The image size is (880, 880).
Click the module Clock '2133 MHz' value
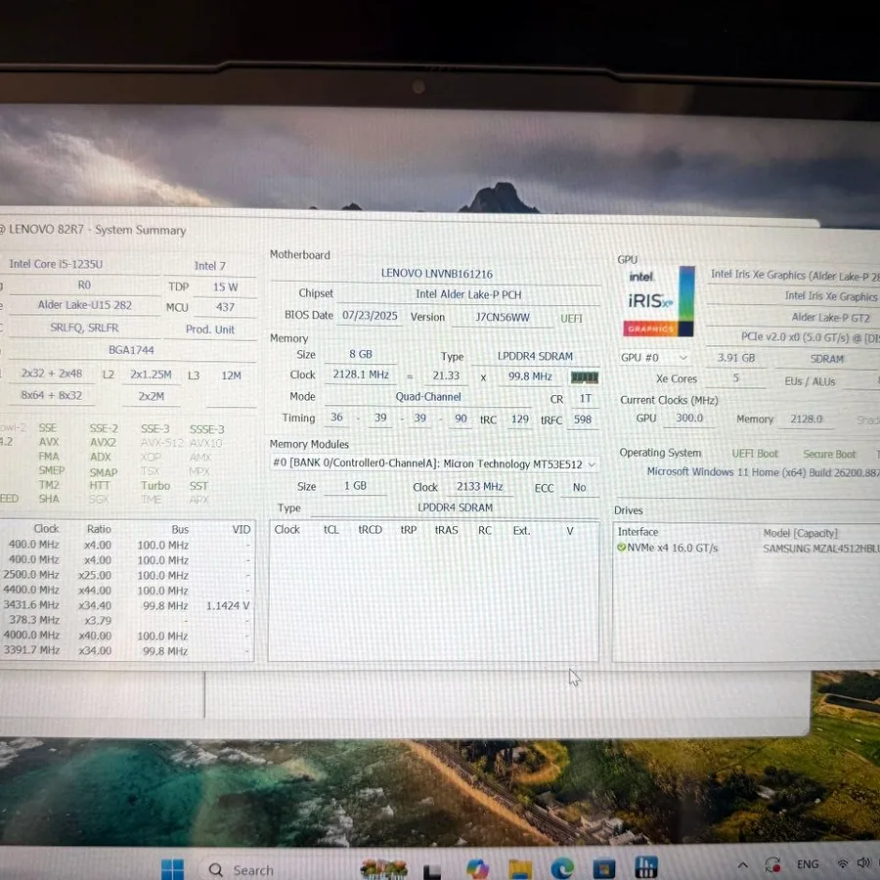click(480, 487)
